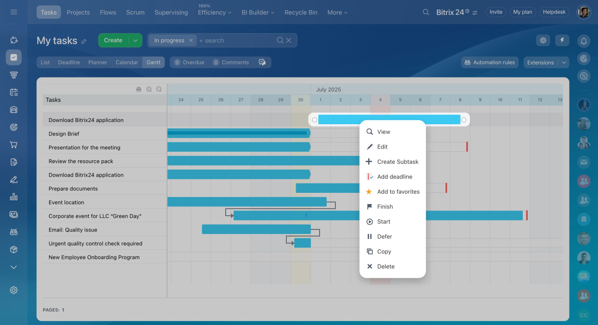Click the Automation rules button
The image size is (598, 325).
pos(490,63)
